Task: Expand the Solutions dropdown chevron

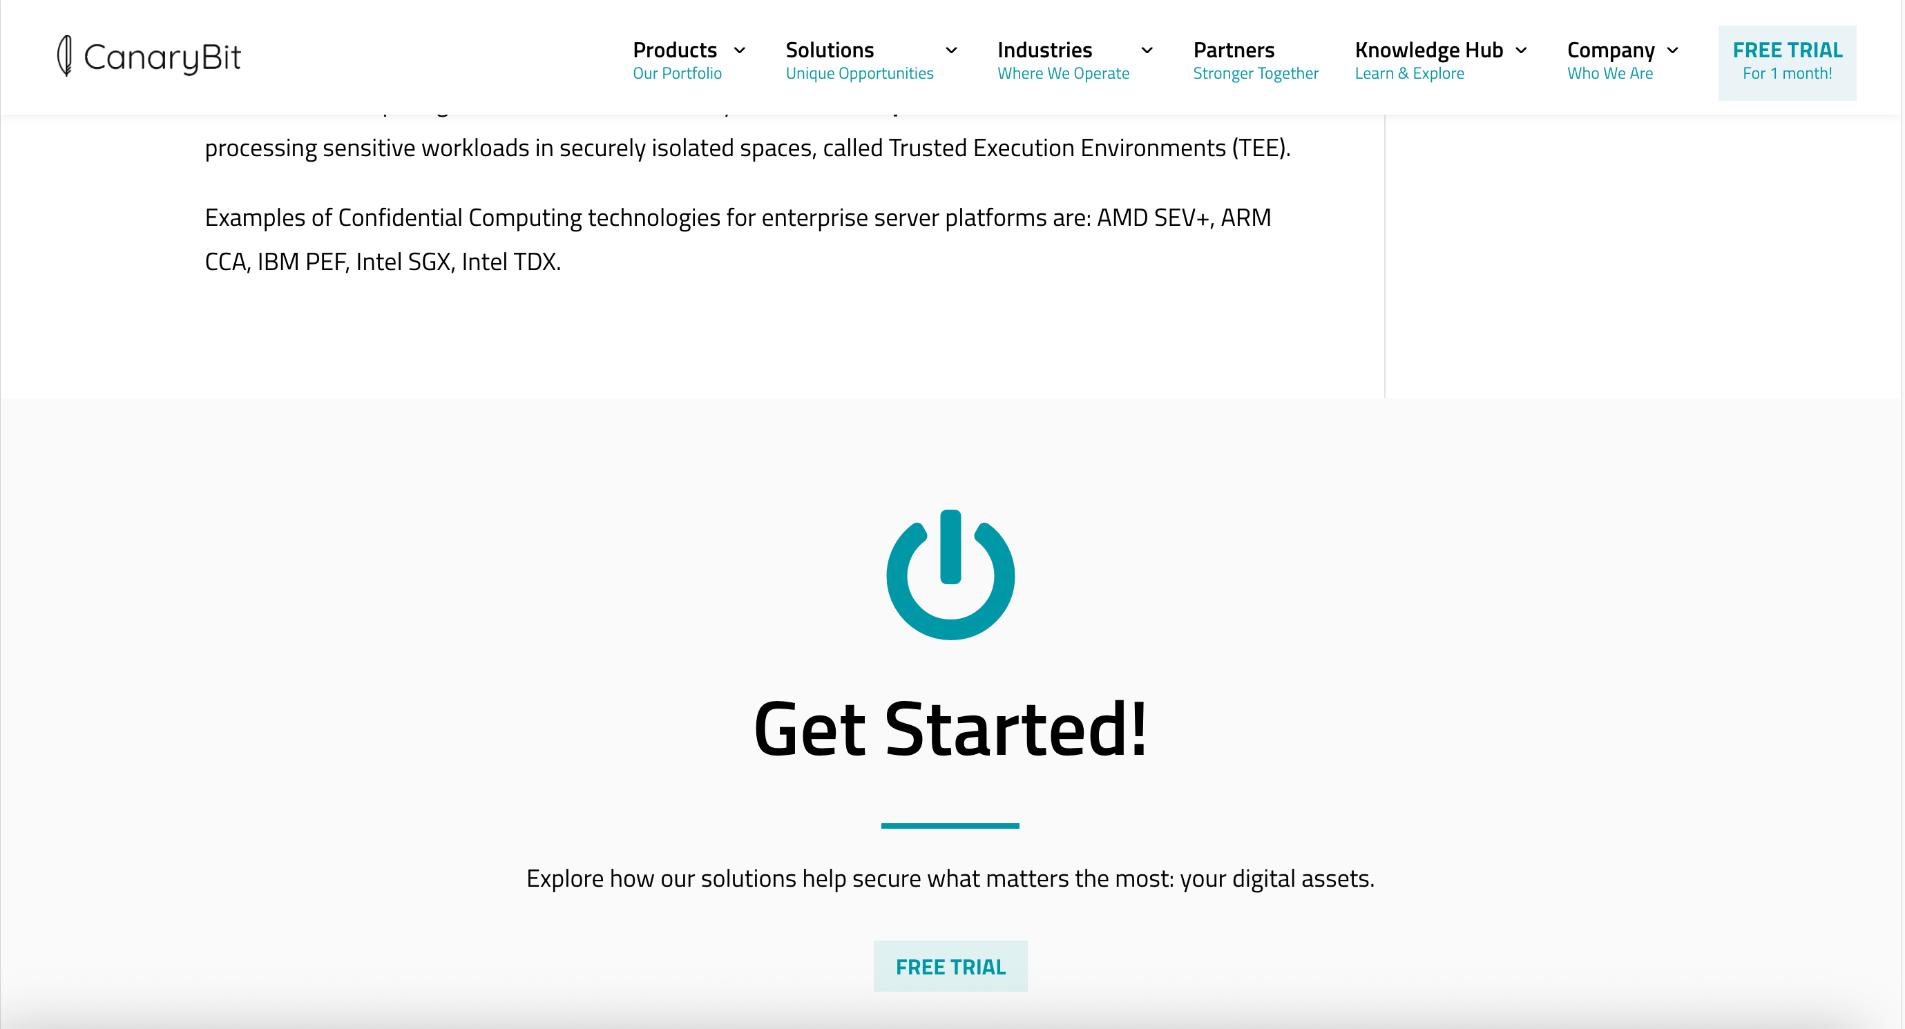Action: click(952, 50)
